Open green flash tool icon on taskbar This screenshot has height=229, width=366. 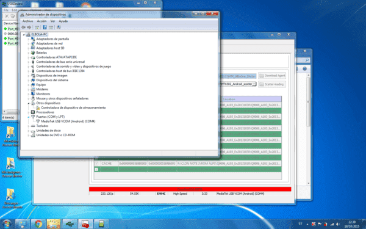[x=101, y=224]
